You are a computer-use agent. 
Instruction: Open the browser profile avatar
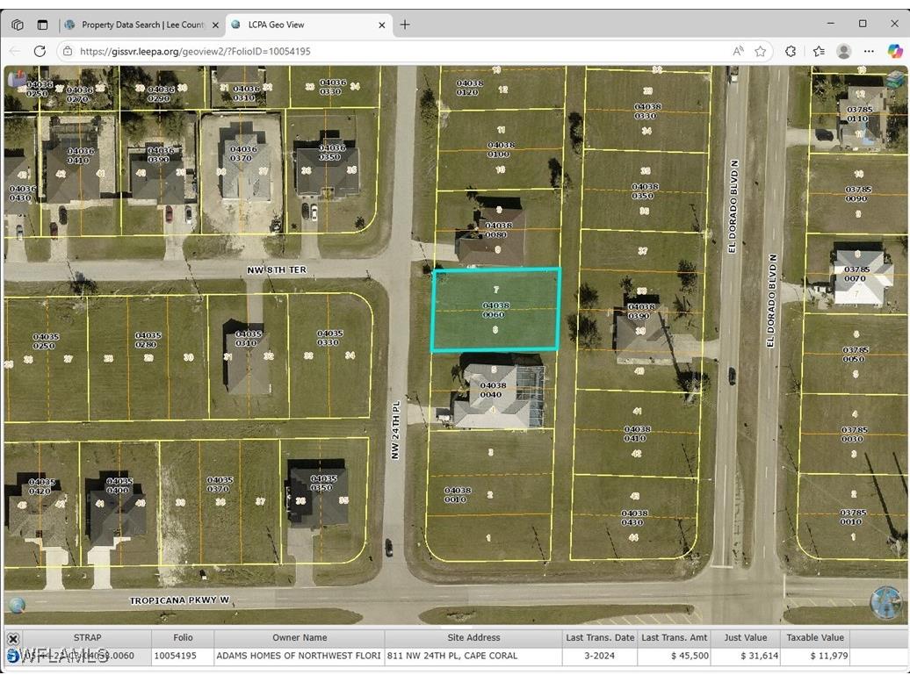click(x=844, y=51)
